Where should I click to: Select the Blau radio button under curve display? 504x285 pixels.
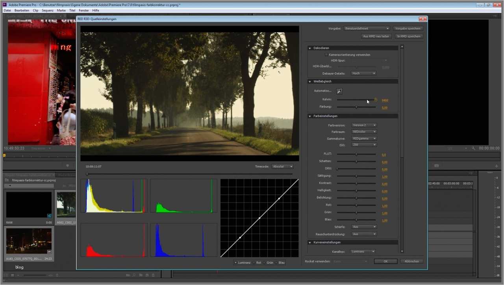(x=277, y=263)
